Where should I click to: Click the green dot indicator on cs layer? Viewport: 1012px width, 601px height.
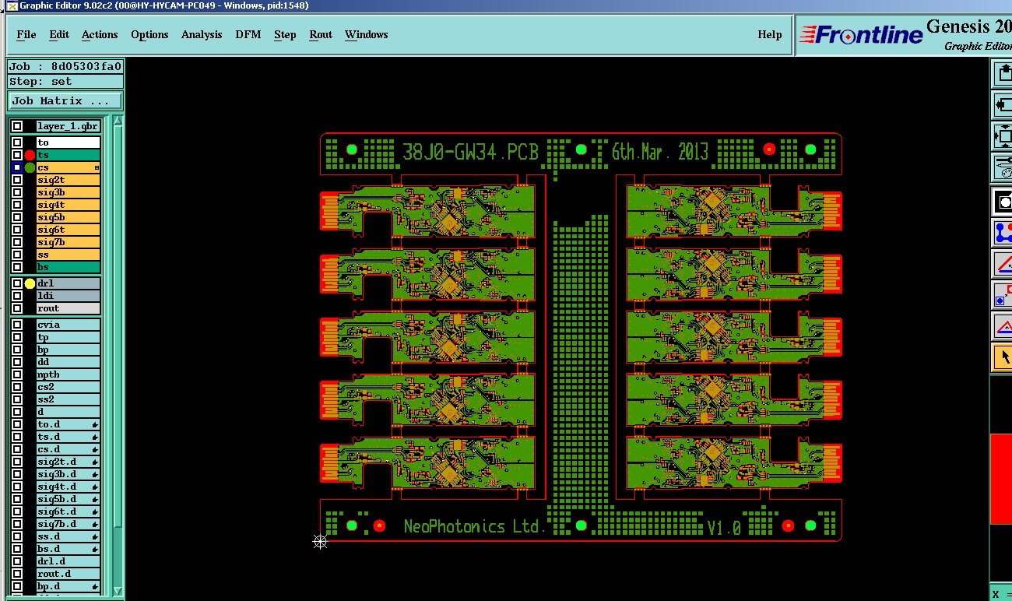(x=30, y=167)
